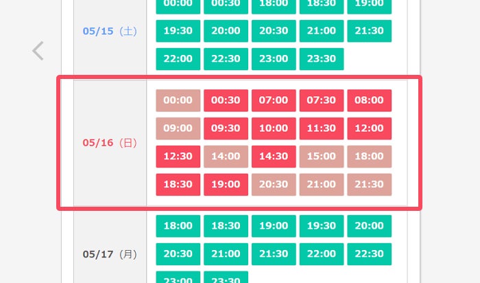Click the previous week left chevron arrow

point(38,51)
